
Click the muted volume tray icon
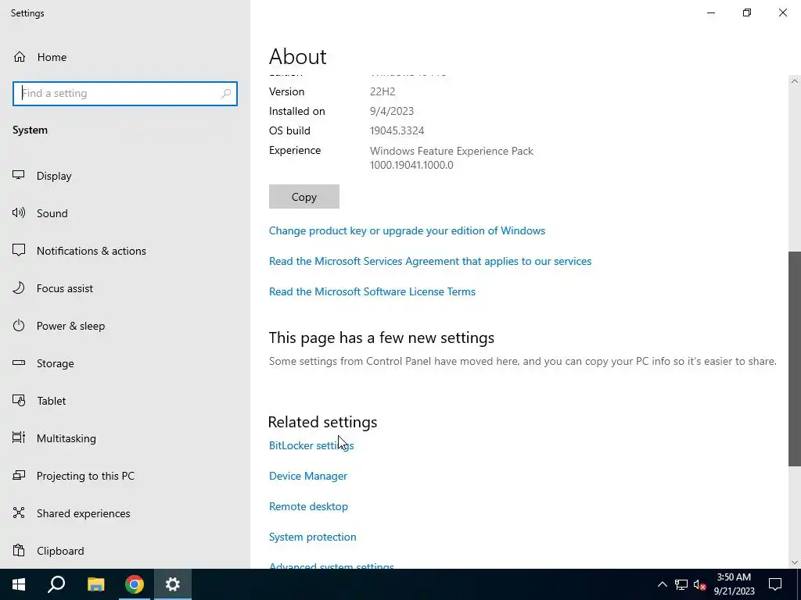700,584
